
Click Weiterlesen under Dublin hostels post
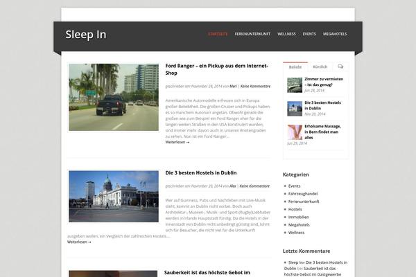[79, 242]
